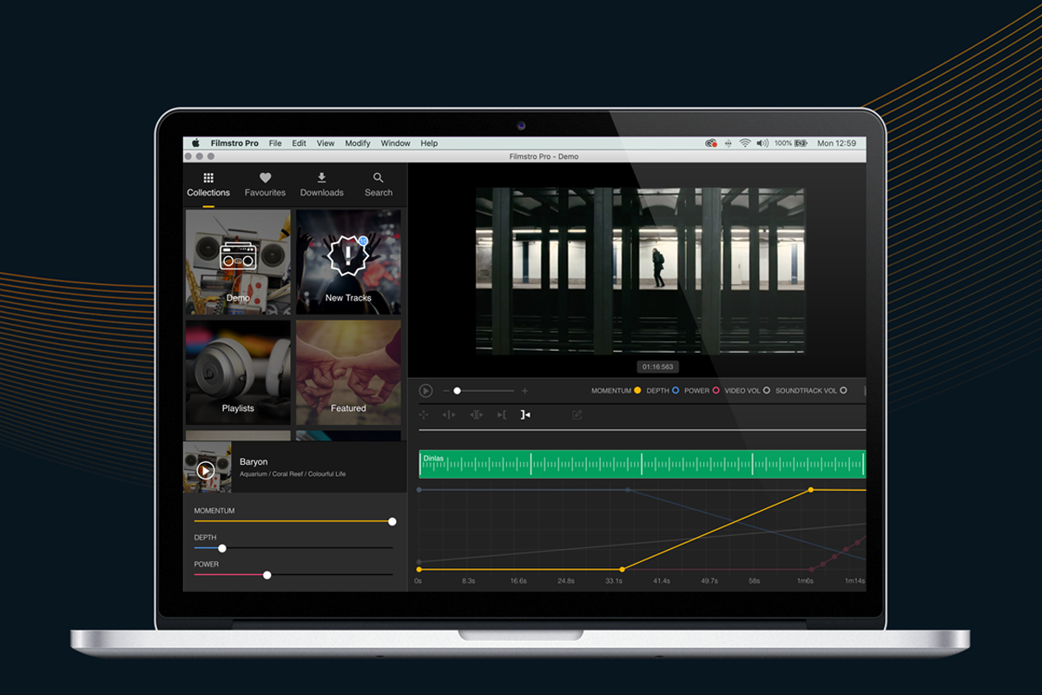This screenshot has width=1042, height=695.
Task: Open the Modify menu
Action: pos(358,143)
